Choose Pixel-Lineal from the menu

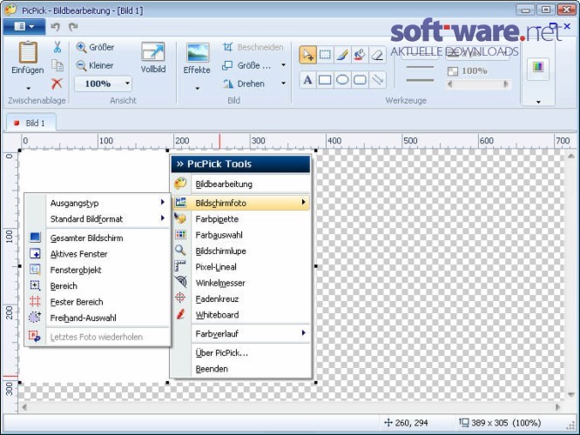pos(240,267)
